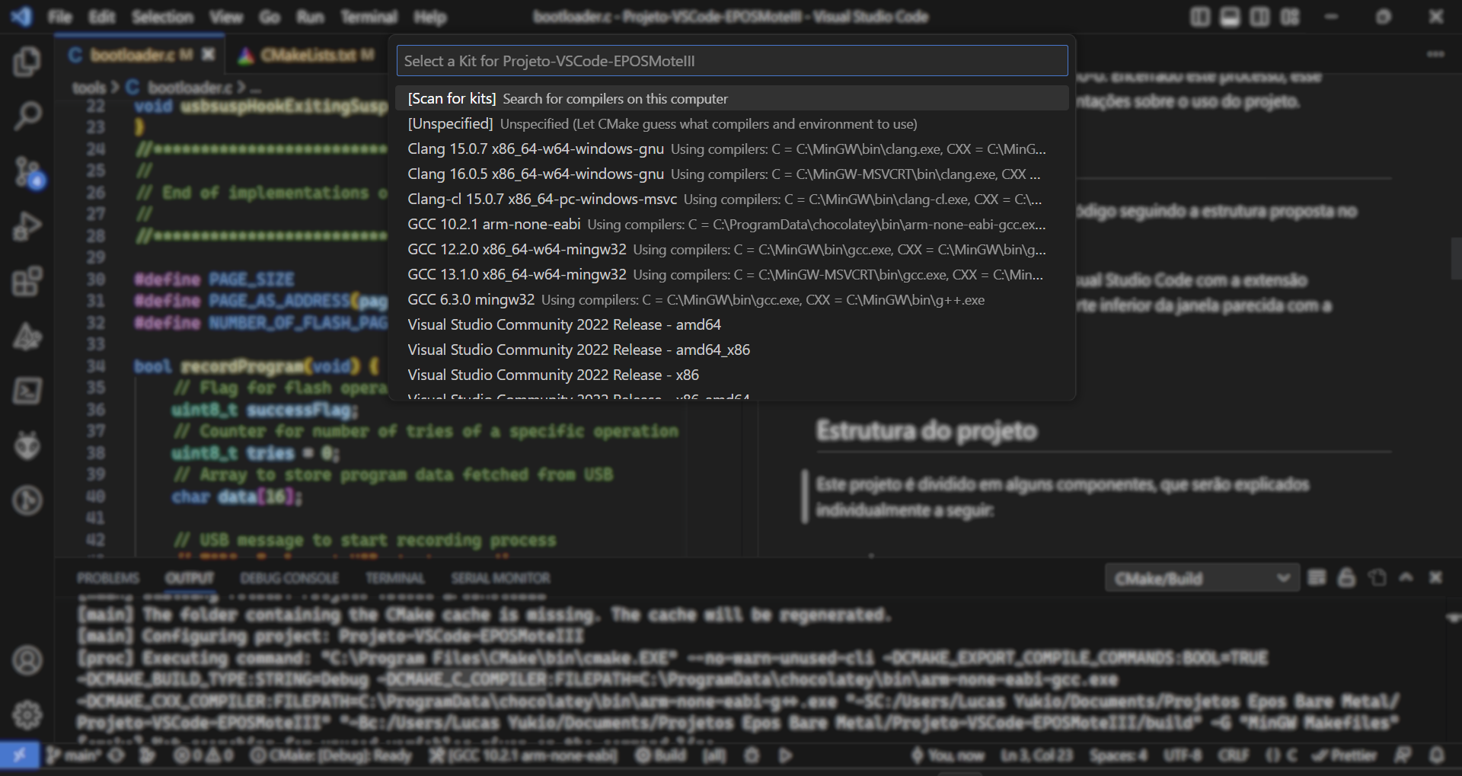1462x776 pixels.
Task: Change end of line sequence CRLF
Action: pyautogui.click(x=1233, y=755)
